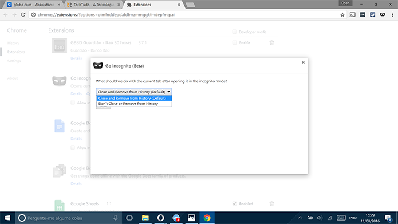
Task: Open the Chrome three-dot menu
Action: pyautogui.click(x=392, y=15)
